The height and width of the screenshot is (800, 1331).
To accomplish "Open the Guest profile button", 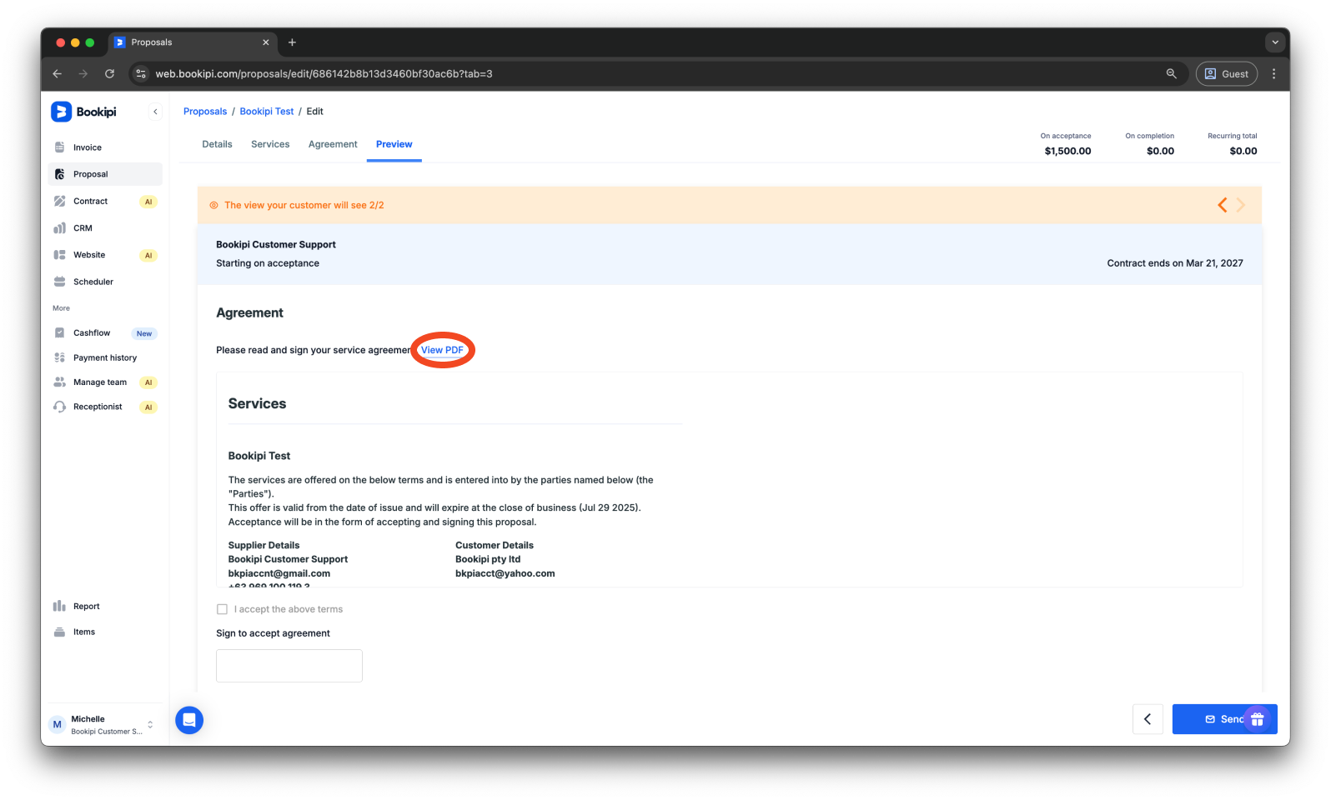I will [1227, 73].
